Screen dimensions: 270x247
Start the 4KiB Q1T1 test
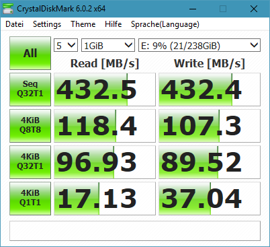pos(30,199)
